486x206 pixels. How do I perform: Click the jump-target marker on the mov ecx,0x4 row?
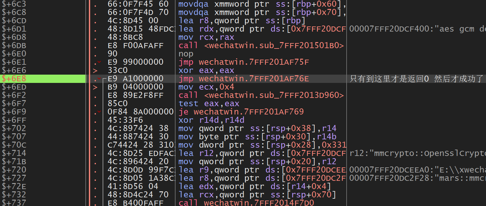pos(95,87)
